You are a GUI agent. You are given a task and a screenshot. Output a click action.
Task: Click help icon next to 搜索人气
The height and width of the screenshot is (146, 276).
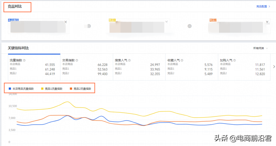click(129, 60)
